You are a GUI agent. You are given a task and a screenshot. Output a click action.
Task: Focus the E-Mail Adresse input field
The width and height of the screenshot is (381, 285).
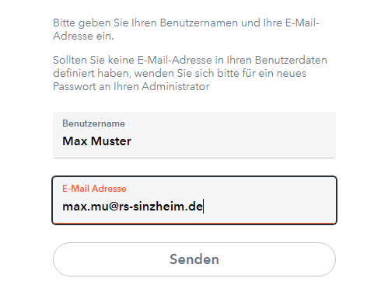click(194, 200)
